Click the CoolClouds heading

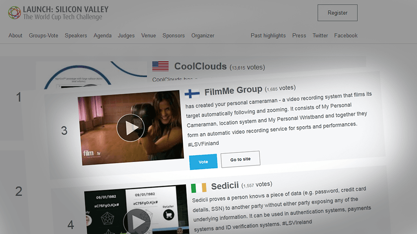(200, 66)
